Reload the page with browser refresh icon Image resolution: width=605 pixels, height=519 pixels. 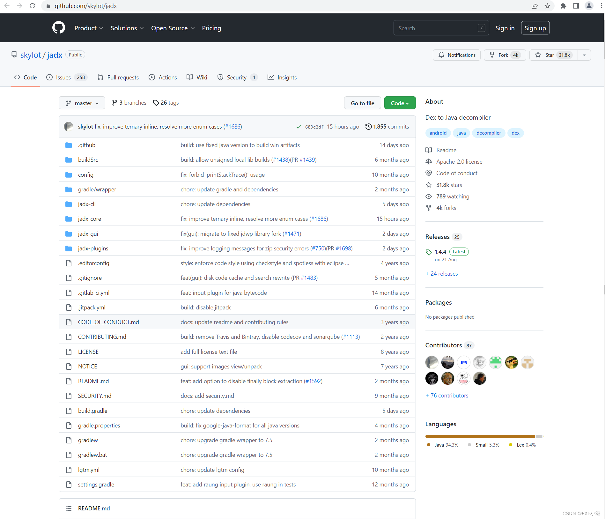coord(32,6)
